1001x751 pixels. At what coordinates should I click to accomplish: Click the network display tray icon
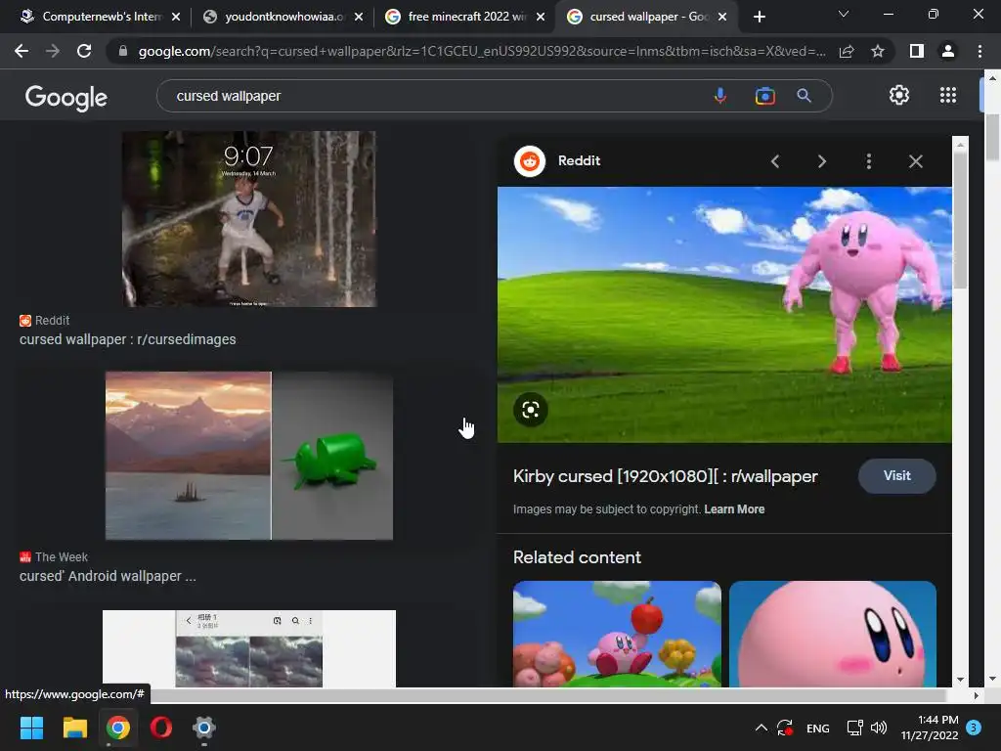click(x=854, y=728)
